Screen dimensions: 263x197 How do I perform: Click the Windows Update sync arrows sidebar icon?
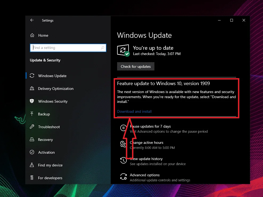coord(32,76)
